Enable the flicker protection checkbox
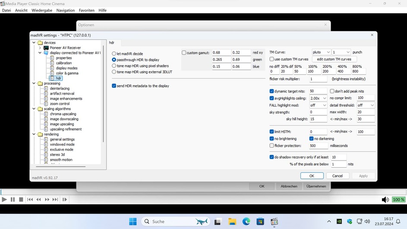Image resolution: width=407 pixels, height=229 pixels. [x=271, y=146]
